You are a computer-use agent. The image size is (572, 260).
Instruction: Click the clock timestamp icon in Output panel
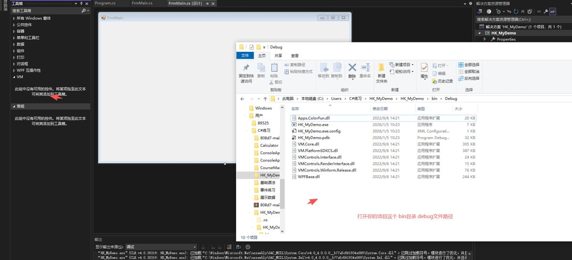[x=247, y=247]
